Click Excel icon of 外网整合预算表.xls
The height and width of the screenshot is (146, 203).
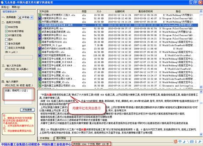40,22
